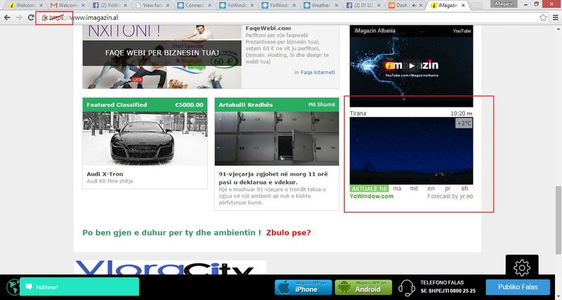Select the en day in weather widget

point(431,188)
